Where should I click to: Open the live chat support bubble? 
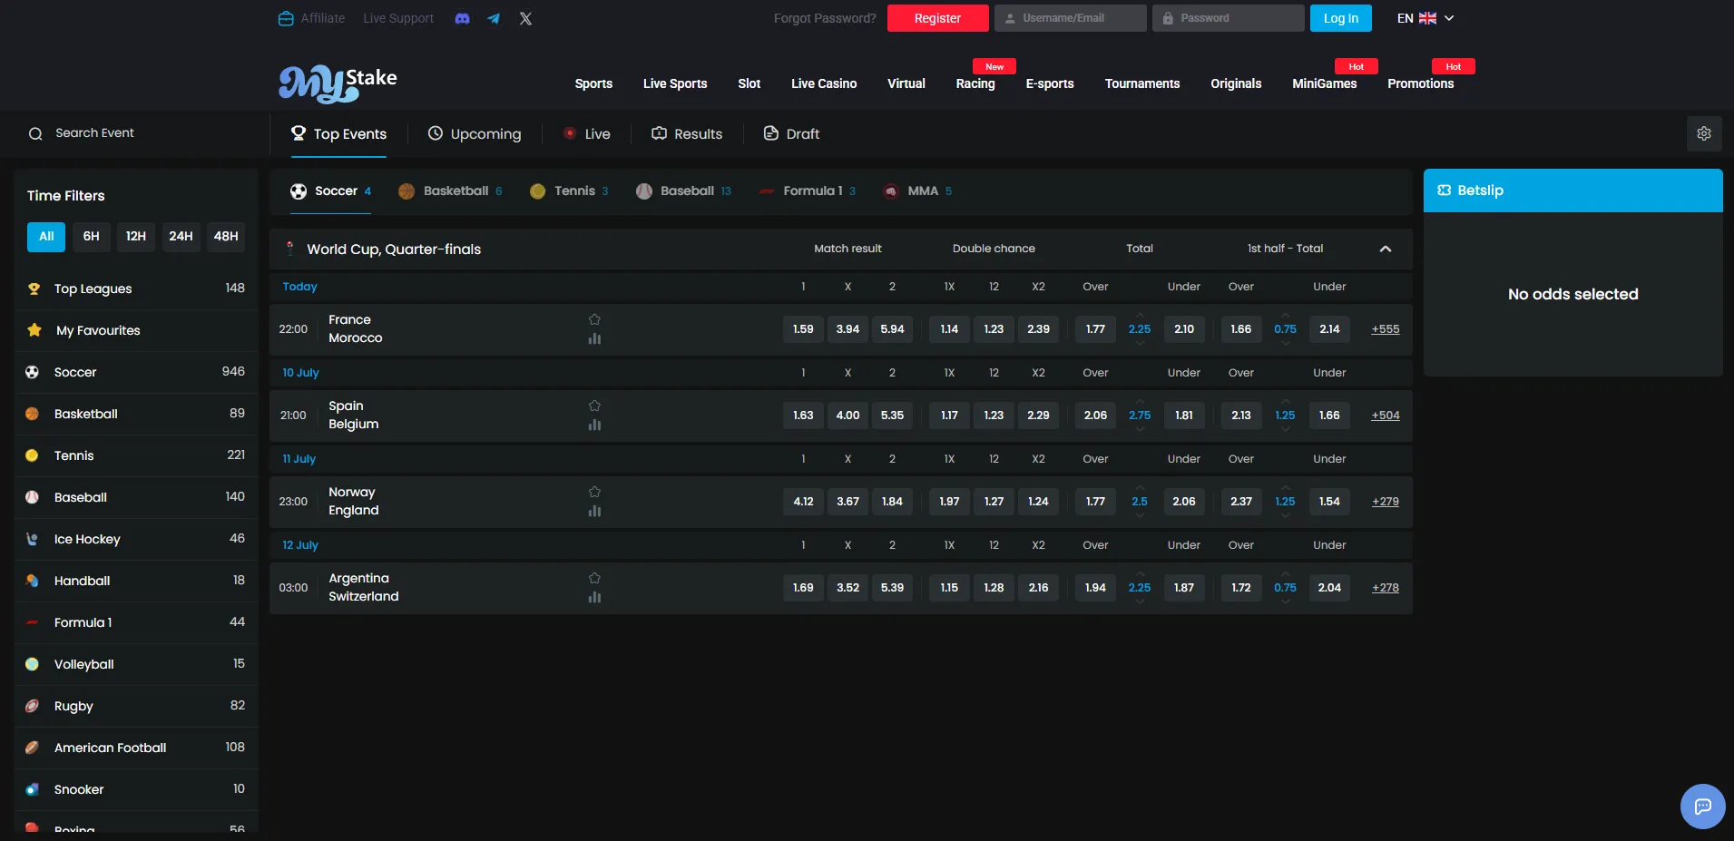[x=1702, y=806]
